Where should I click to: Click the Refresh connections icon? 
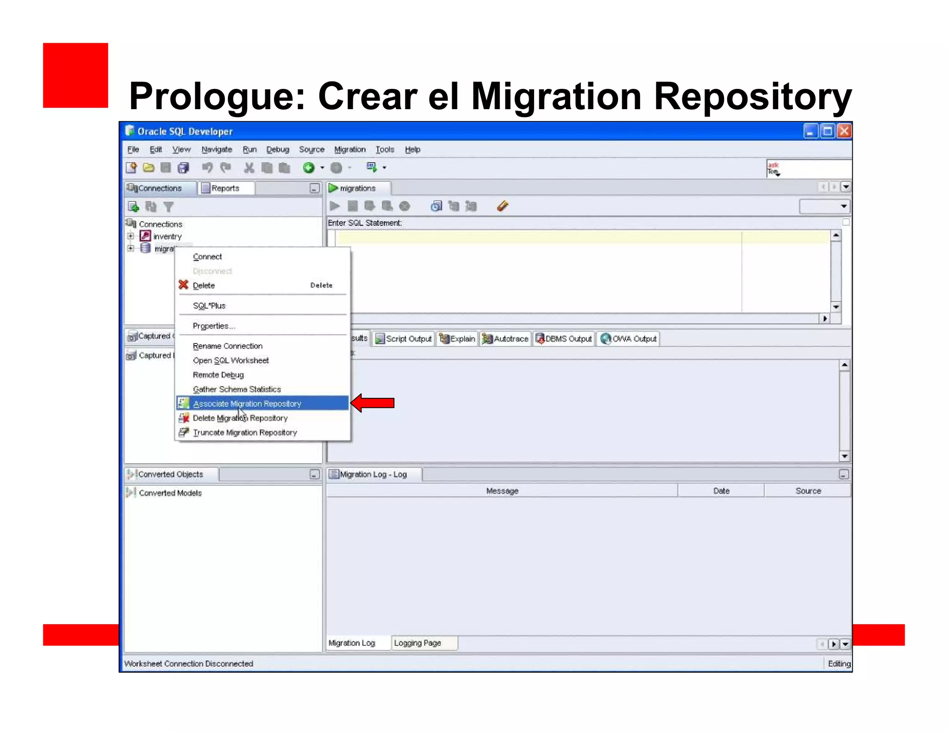[151, 206]
